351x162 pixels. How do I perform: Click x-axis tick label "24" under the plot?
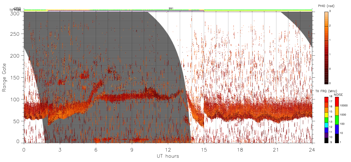click(x=312, y=150)
